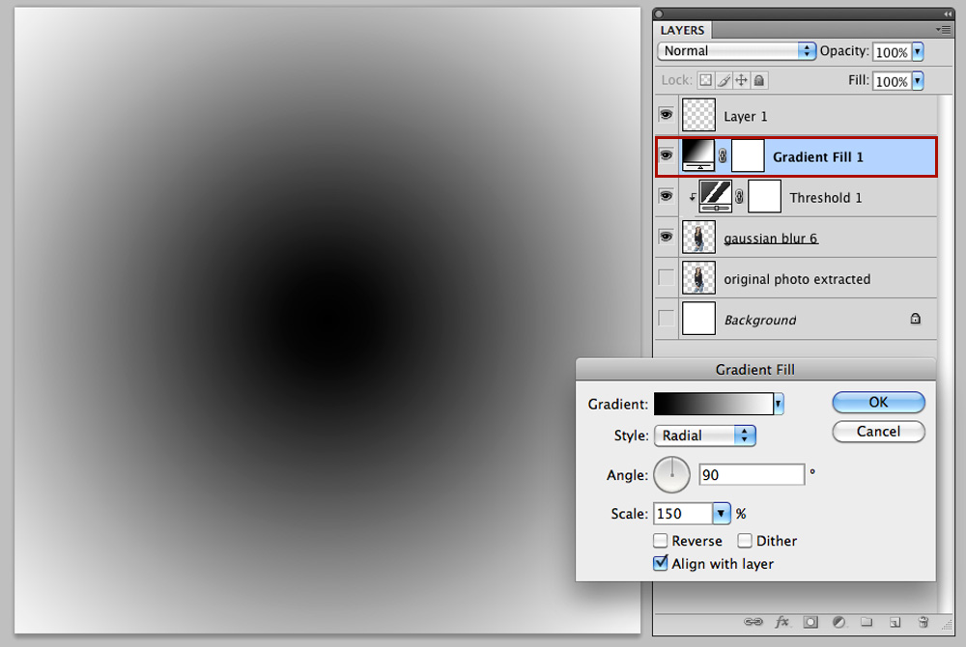
Task: Click the gaussian blur 6 layer thumbnail
Action: [698, 237]
